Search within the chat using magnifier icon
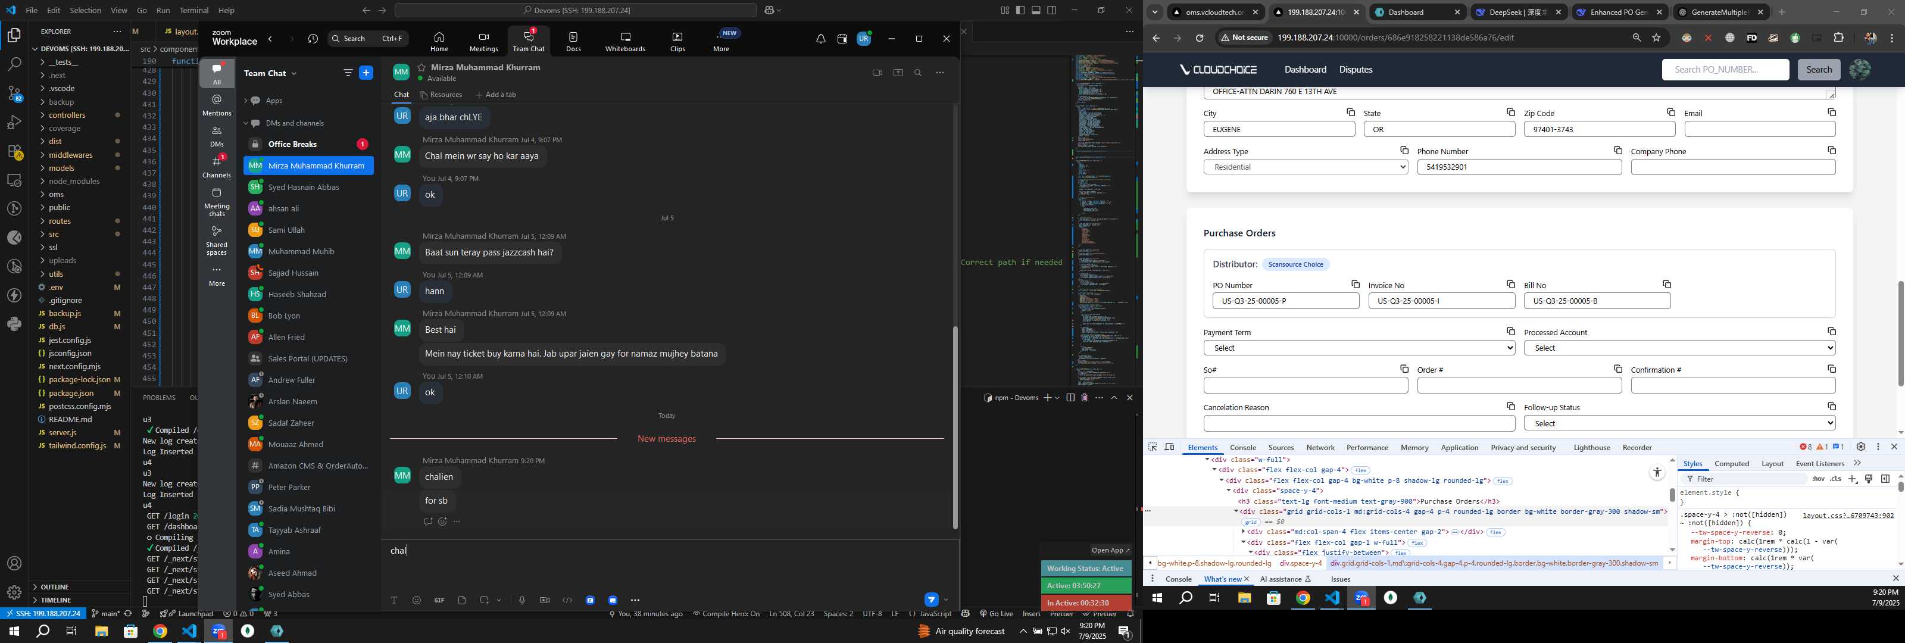The height and width of the screenshot is (643, 1905). click(x=918, y=73)
